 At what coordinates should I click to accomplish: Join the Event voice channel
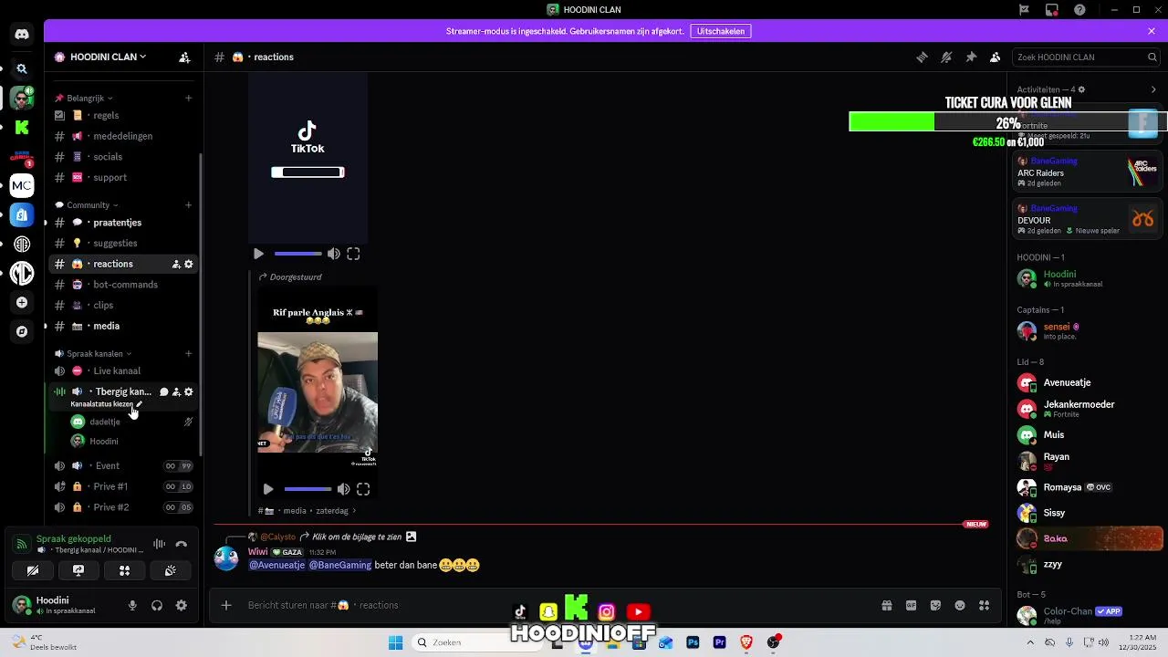coord(123,465)
